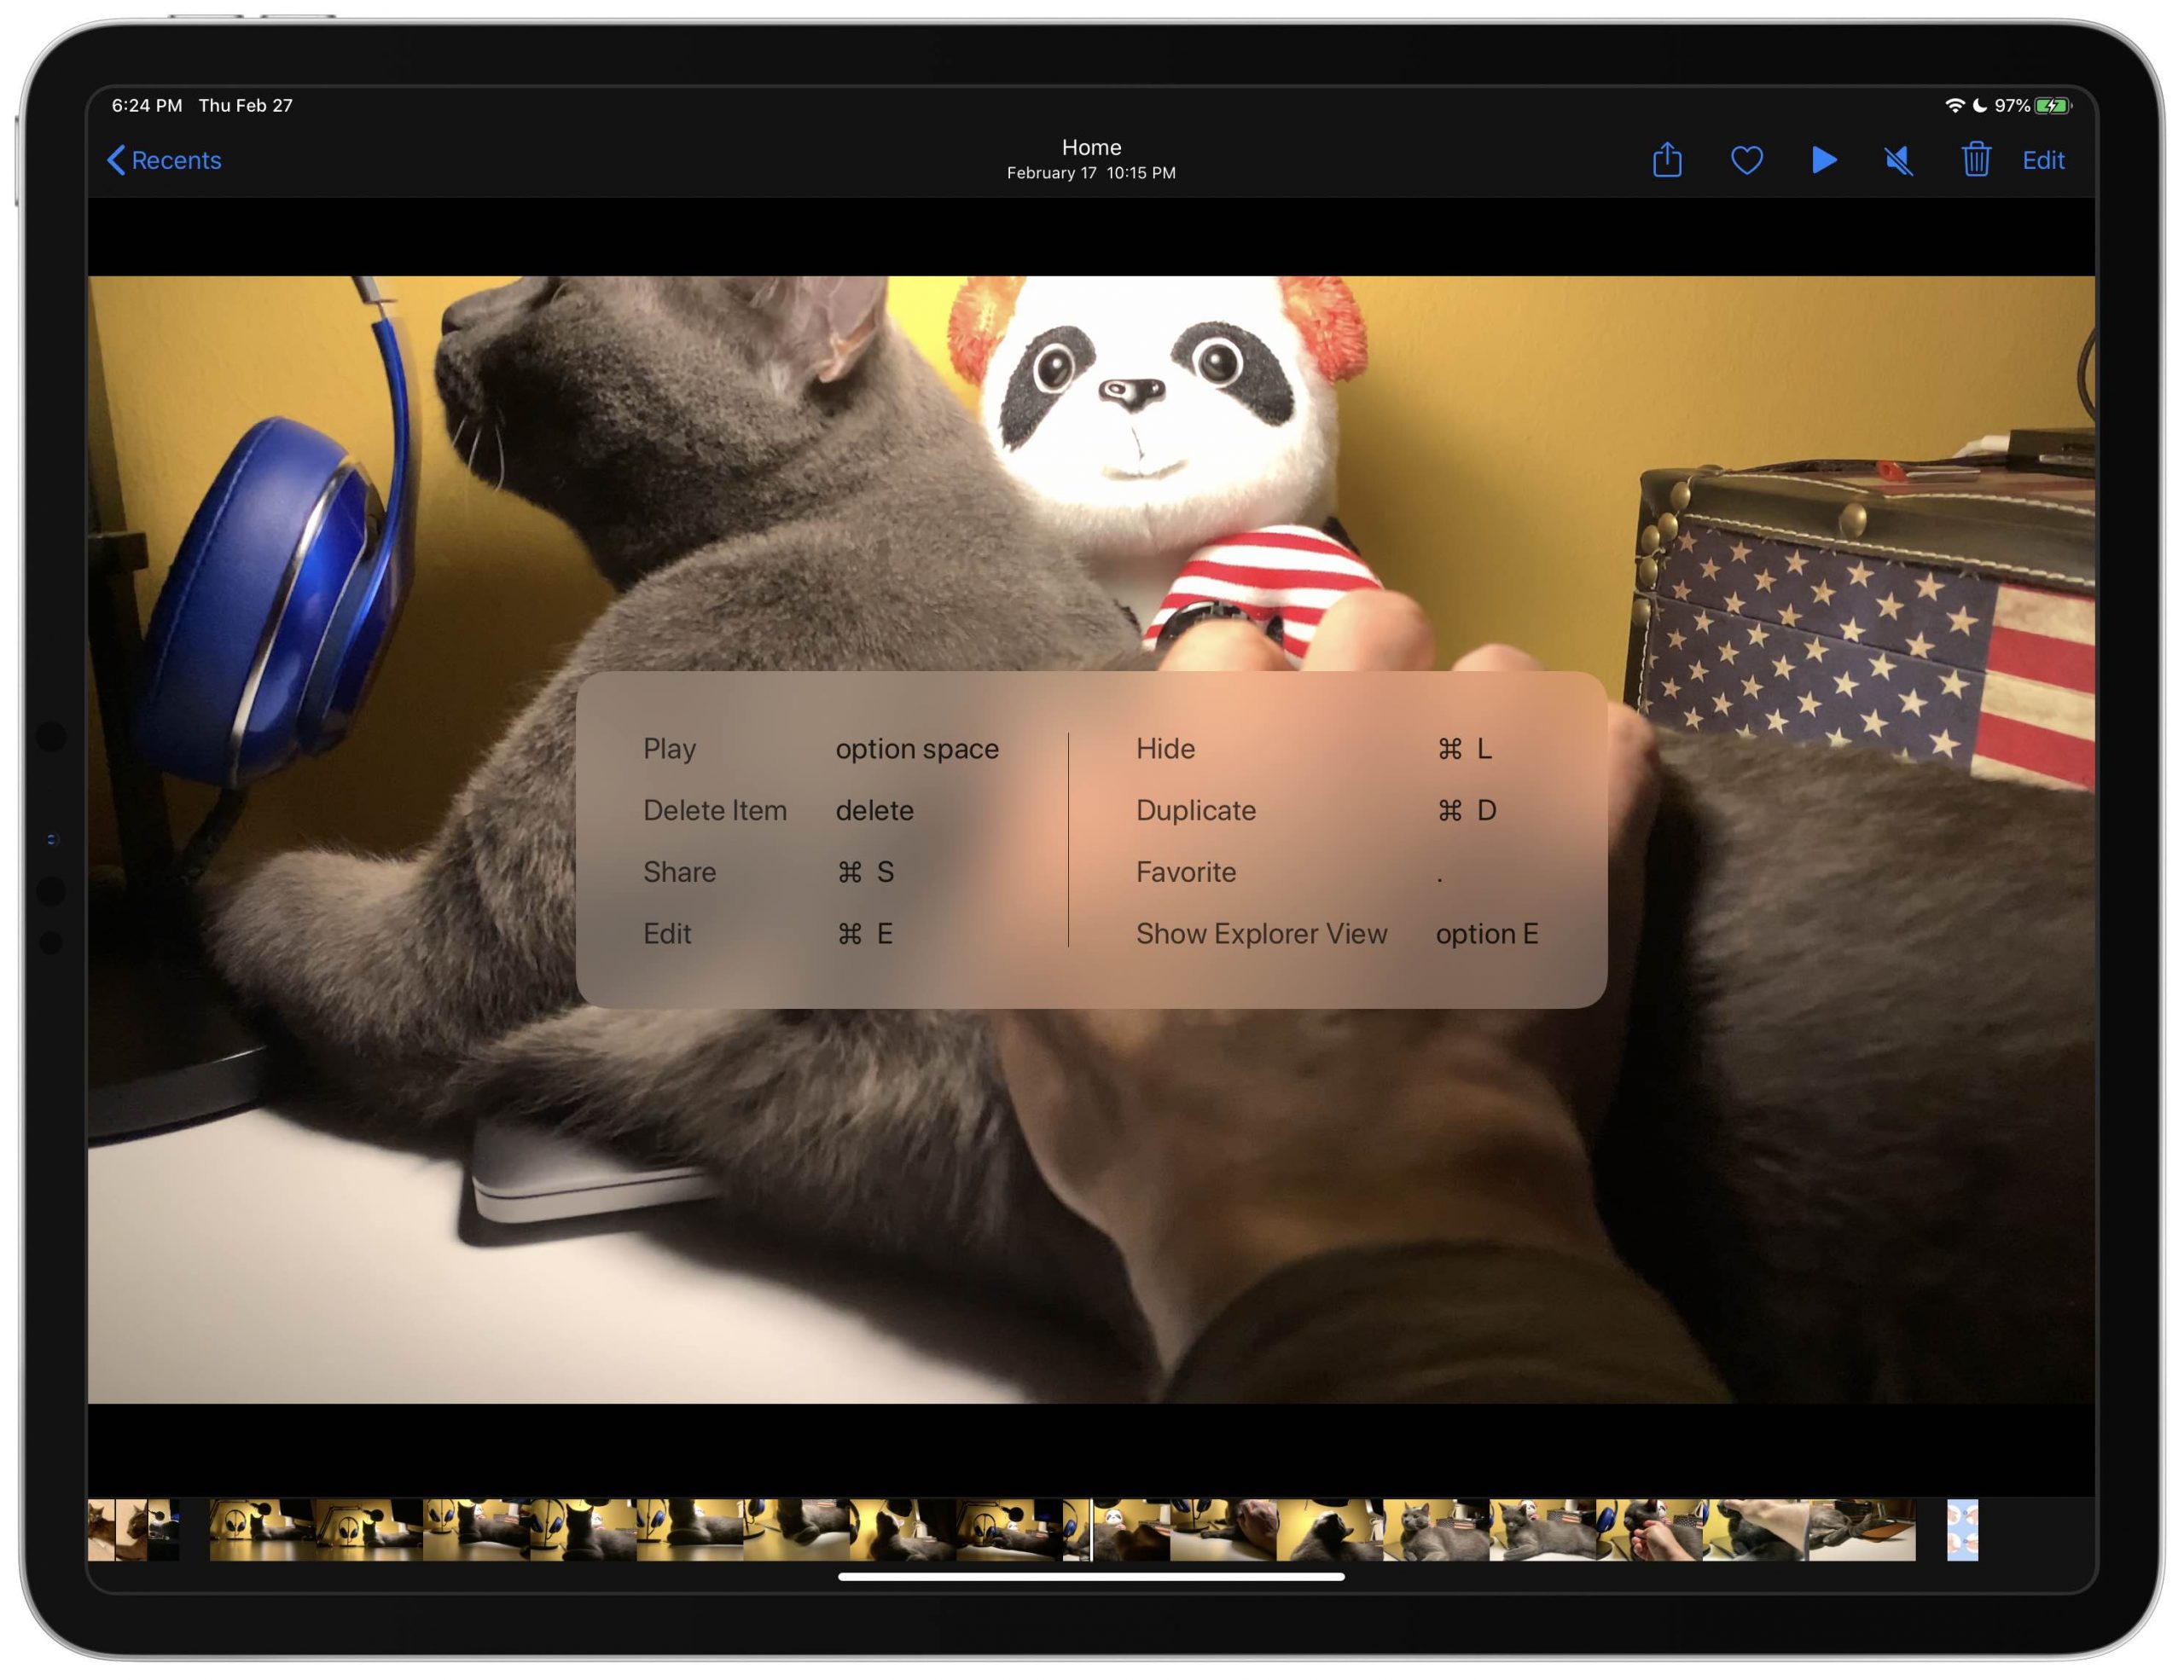Select the last light-blue thumbnail in filmstrip

pyautogui.click(x=1962, y=1529)
